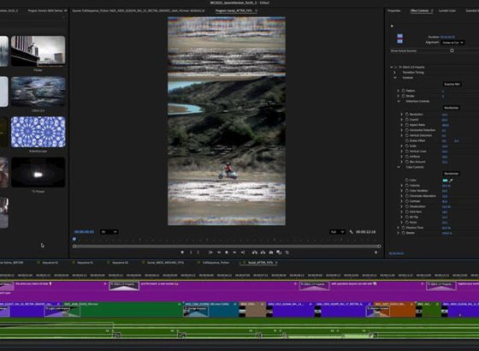Click the Program monitor playhead marker
Screen dimensions: 479x351
74,239
